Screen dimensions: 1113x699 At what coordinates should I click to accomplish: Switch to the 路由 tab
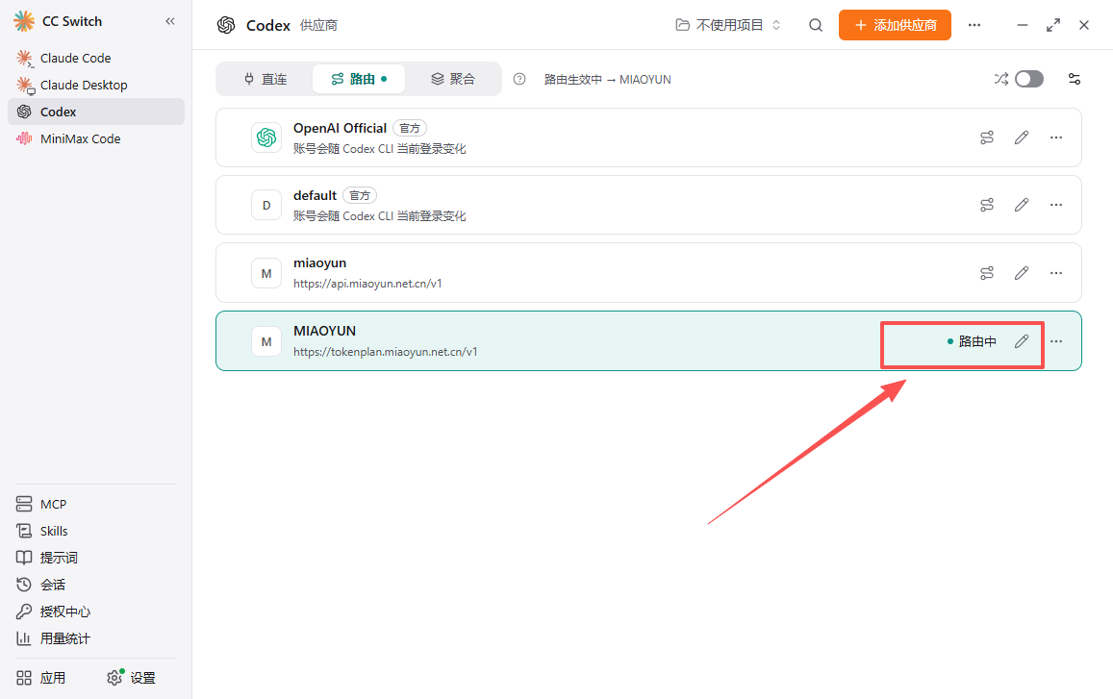pyautogui.click(x=359, y=79)
